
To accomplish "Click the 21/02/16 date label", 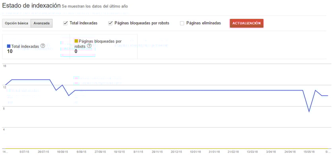I will pos(233,152).
